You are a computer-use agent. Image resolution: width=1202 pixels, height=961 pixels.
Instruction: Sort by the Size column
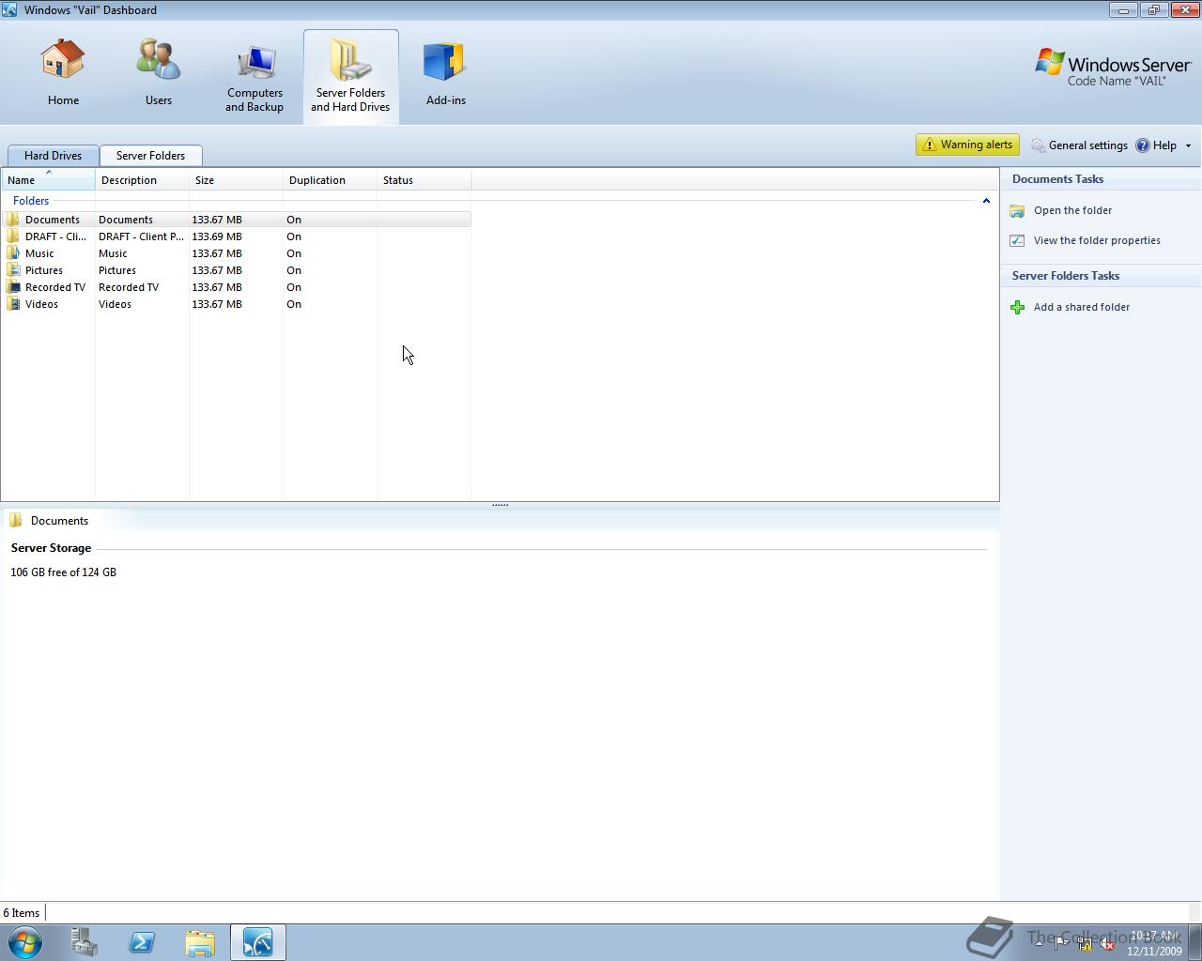(x=236, y=180)
